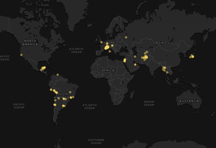Select the isolated point off North America's west coast
The width and height of the screenshot is (216, 148).
tap(21, 55)
